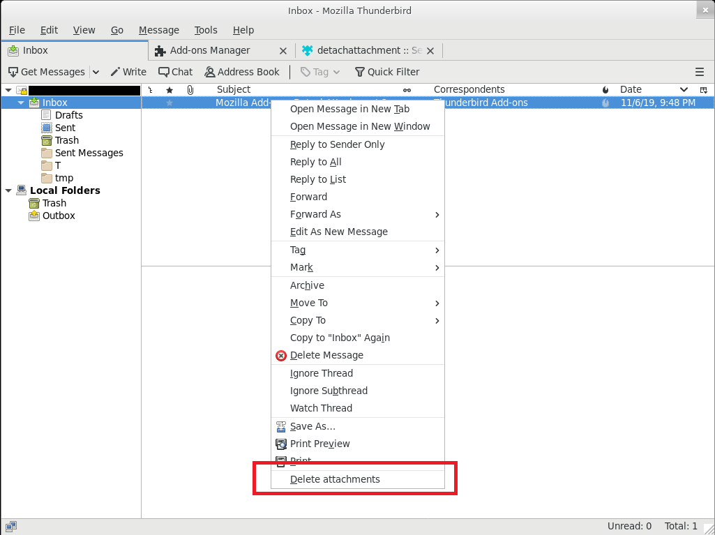
Task: Click the Save As disk icon
Action: pyautogui.click(x=281, y=426)
